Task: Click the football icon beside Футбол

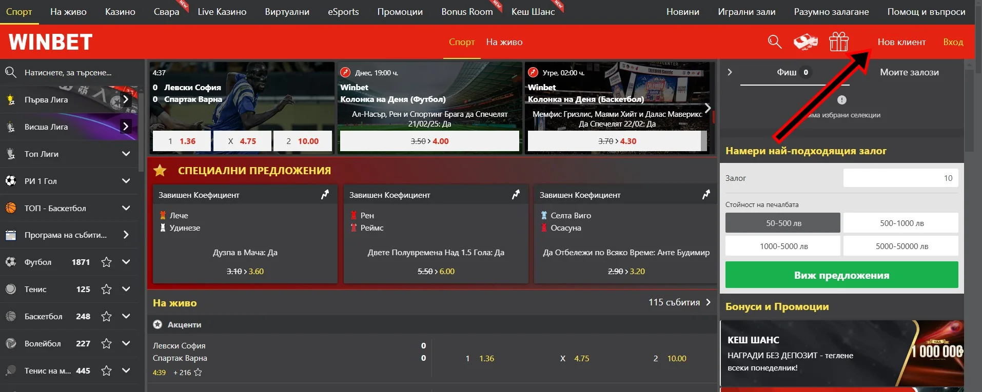Action: click(x=11, y=262)
